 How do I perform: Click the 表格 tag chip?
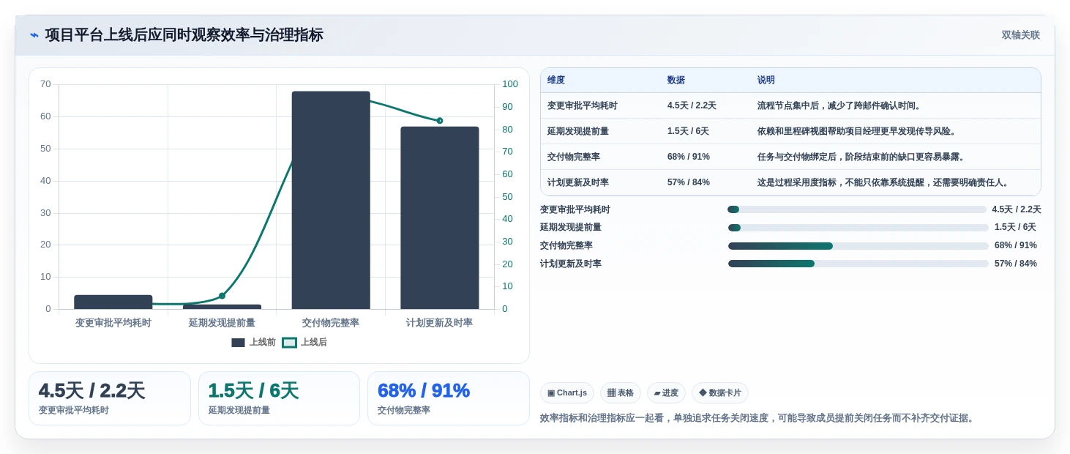[x=621, y=392]
